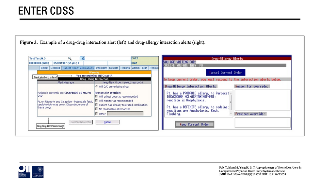The height and width of the screenshot is (180, 320).
Task: Click the Other reason text field
Action: tap(125, 114)
